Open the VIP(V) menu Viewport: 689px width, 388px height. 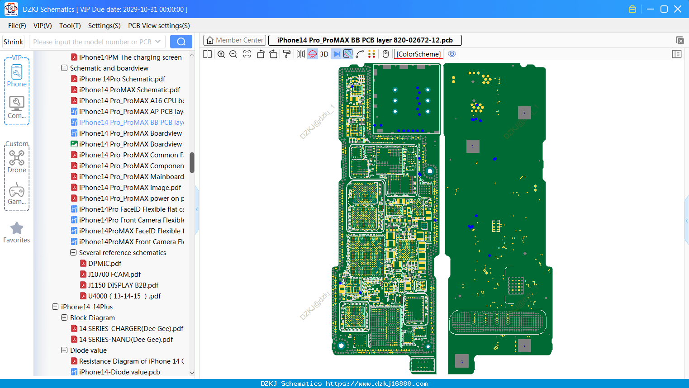[x=43, y=26]
